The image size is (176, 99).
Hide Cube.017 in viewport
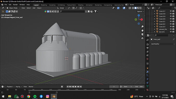(171, 11)
